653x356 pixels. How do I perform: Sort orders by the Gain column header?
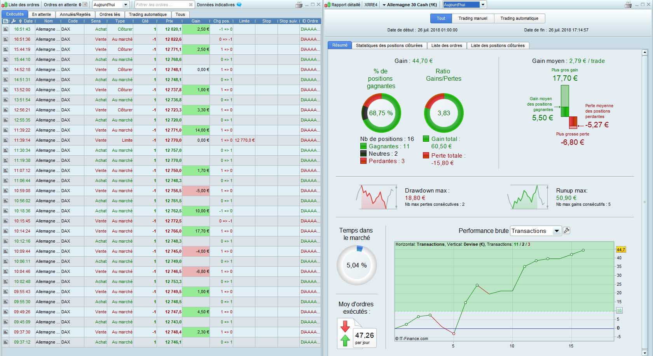[x=196, y=21]
